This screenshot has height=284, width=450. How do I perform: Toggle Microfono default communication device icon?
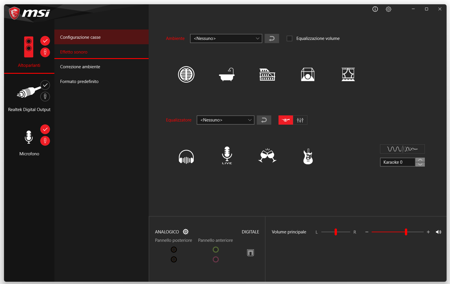click(45, 141)
